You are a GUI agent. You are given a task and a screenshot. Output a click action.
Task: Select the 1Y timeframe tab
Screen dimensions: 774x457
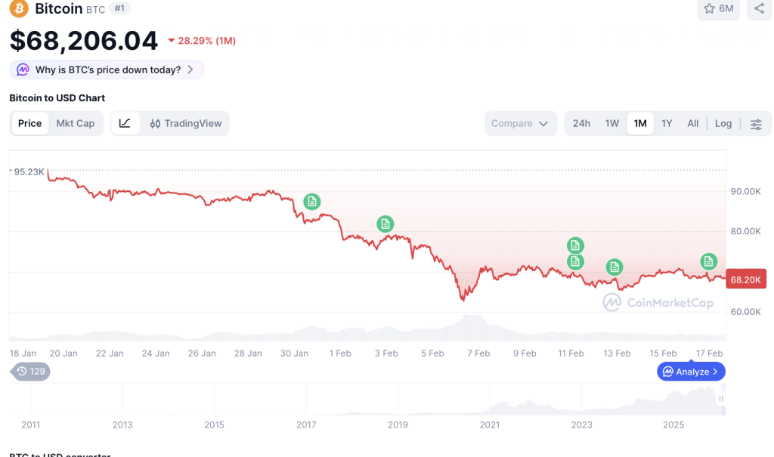(x=667, y=123)
